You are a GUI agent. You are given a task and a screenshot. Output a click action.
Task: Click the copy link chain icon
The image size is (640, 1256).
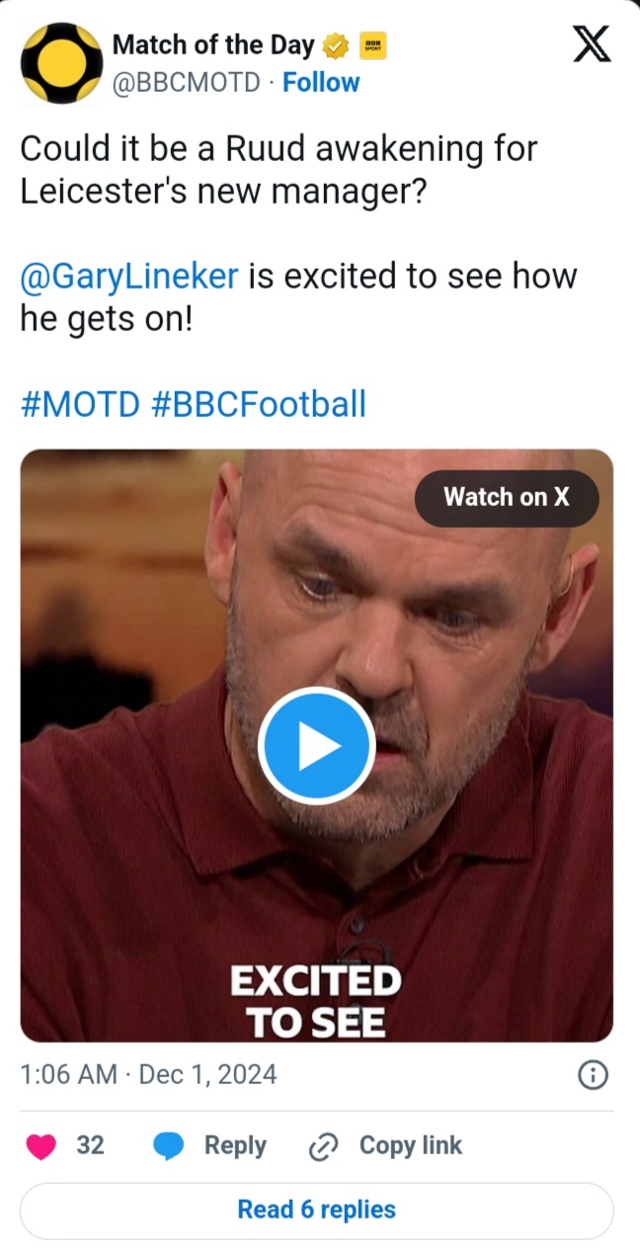pyautogui.click(x=324, y=1146)
